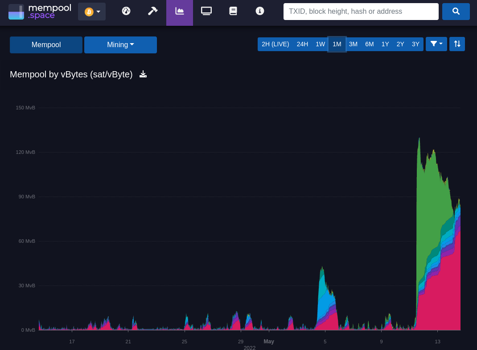Go to mempool.space home logo
477x350 pixels.
click(40, 12)
